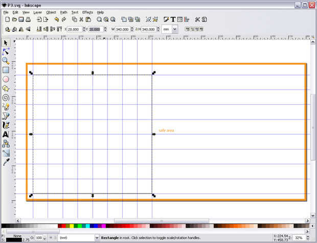Open the Edit menu
The width and height of the screenshot is (317, 243).
tap(15, 12)
